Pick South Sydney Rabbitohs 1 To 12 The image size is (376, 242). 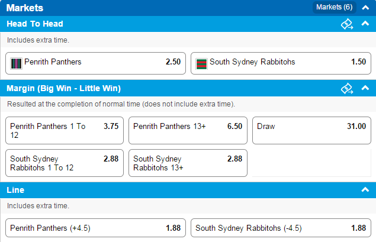pos(65,163)
